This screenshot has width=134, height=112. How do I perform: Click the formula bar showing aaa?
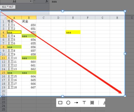(92, 1)
